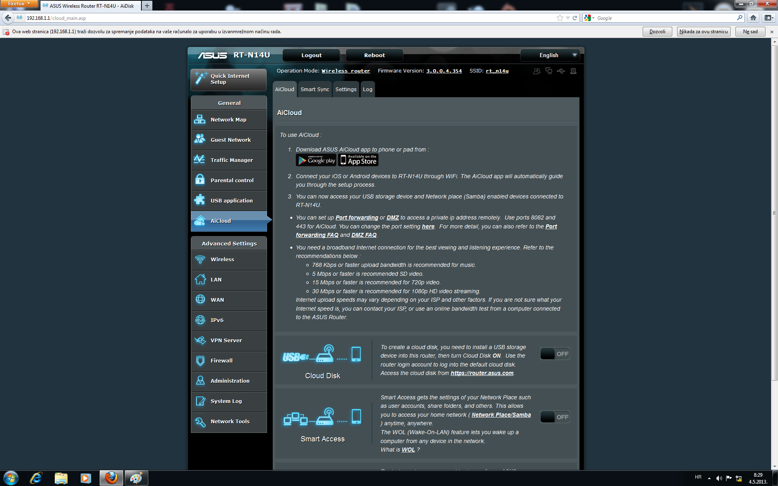Image resolution: width=778 pixels, height=486 pixels.
Task: Open Traffic Manager page
Action: [229, 160]
